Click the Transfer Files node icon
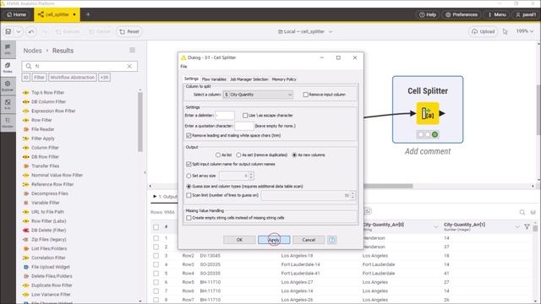The image size is (541, 304). 25,166
